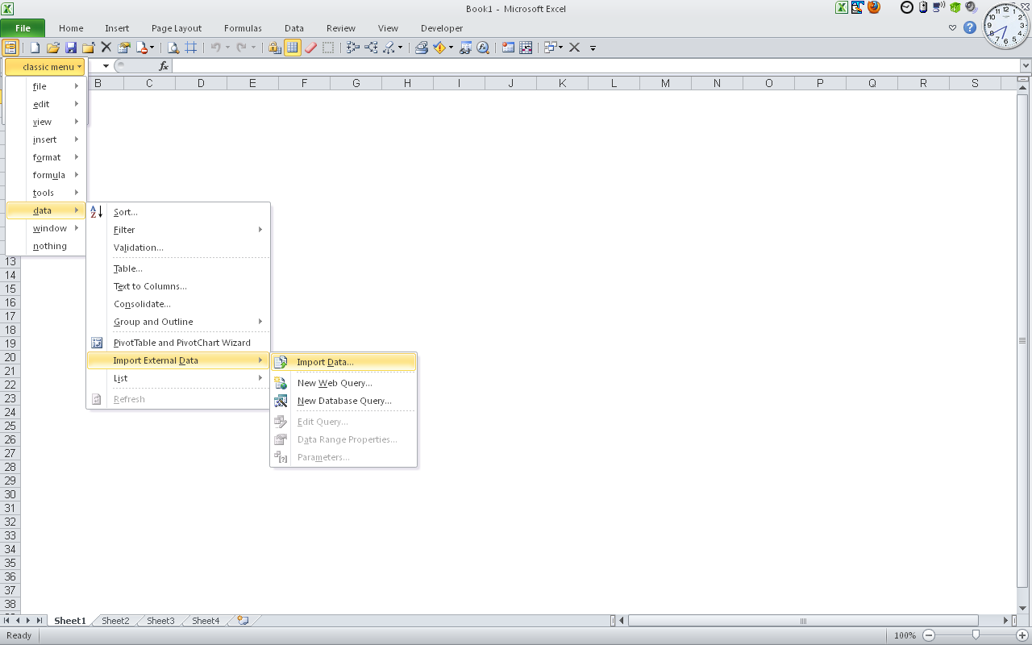Save the workbook with the floppy disk icon
Image resolution: width=1032 pixels, height=645 pixels.
[x=70, y=48]
